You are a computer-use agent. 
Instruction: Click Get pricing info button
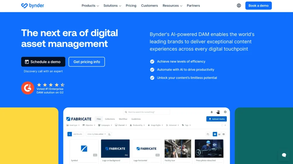(87, 62)
